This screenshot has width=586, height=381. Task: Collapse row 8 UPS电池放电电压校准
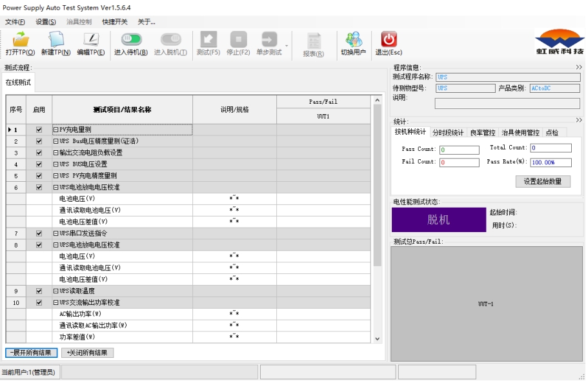click(56, 245)
